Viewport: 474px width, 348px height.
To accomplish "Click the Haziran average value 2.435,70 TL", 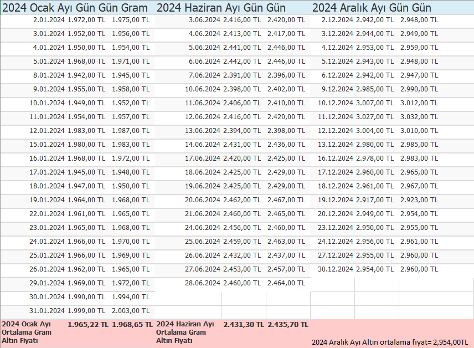I will click(x=288, y=325).
